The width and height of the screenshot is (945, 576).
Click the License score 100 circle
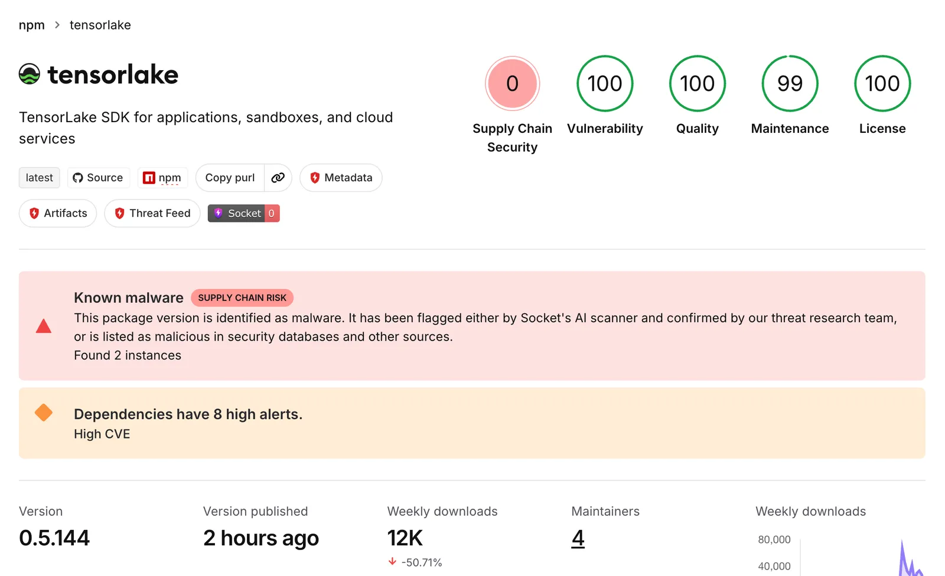pyautogui.click(x=882, y=83)
